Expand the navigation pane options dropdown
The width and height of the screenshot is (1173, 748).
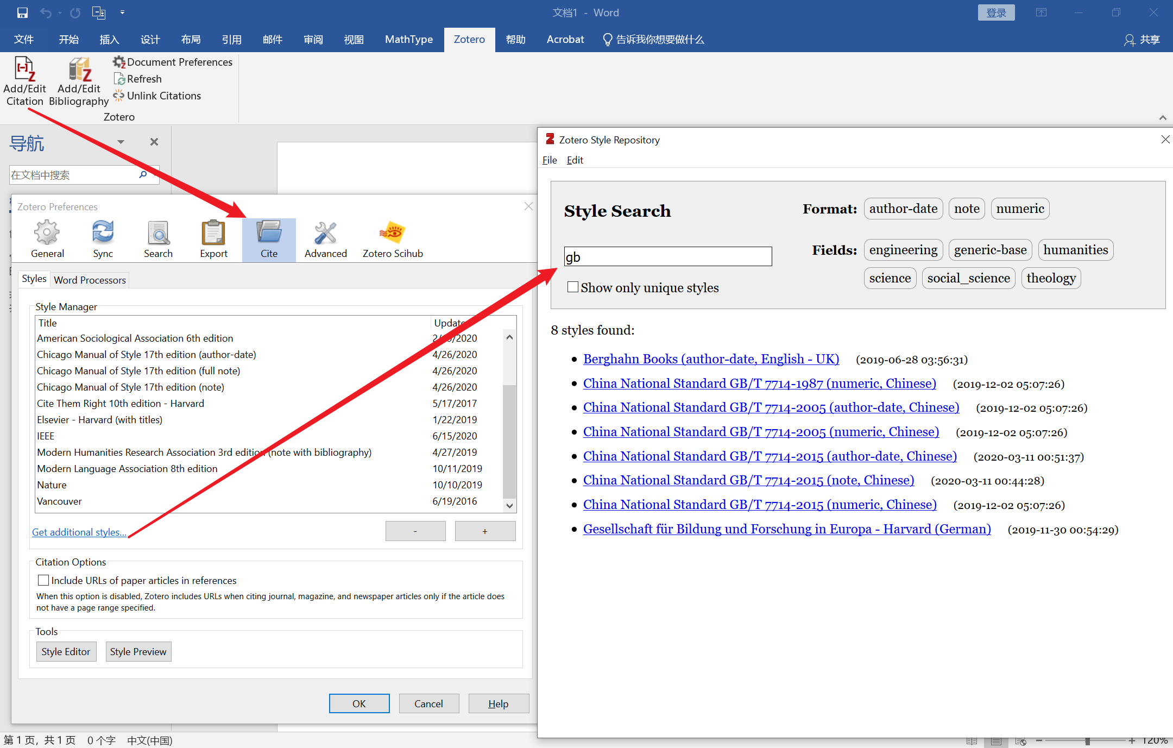coord(121,142)
